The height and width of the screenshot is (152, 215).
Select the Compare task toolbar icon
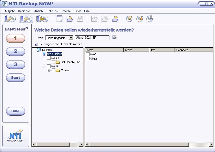[42, 19]
